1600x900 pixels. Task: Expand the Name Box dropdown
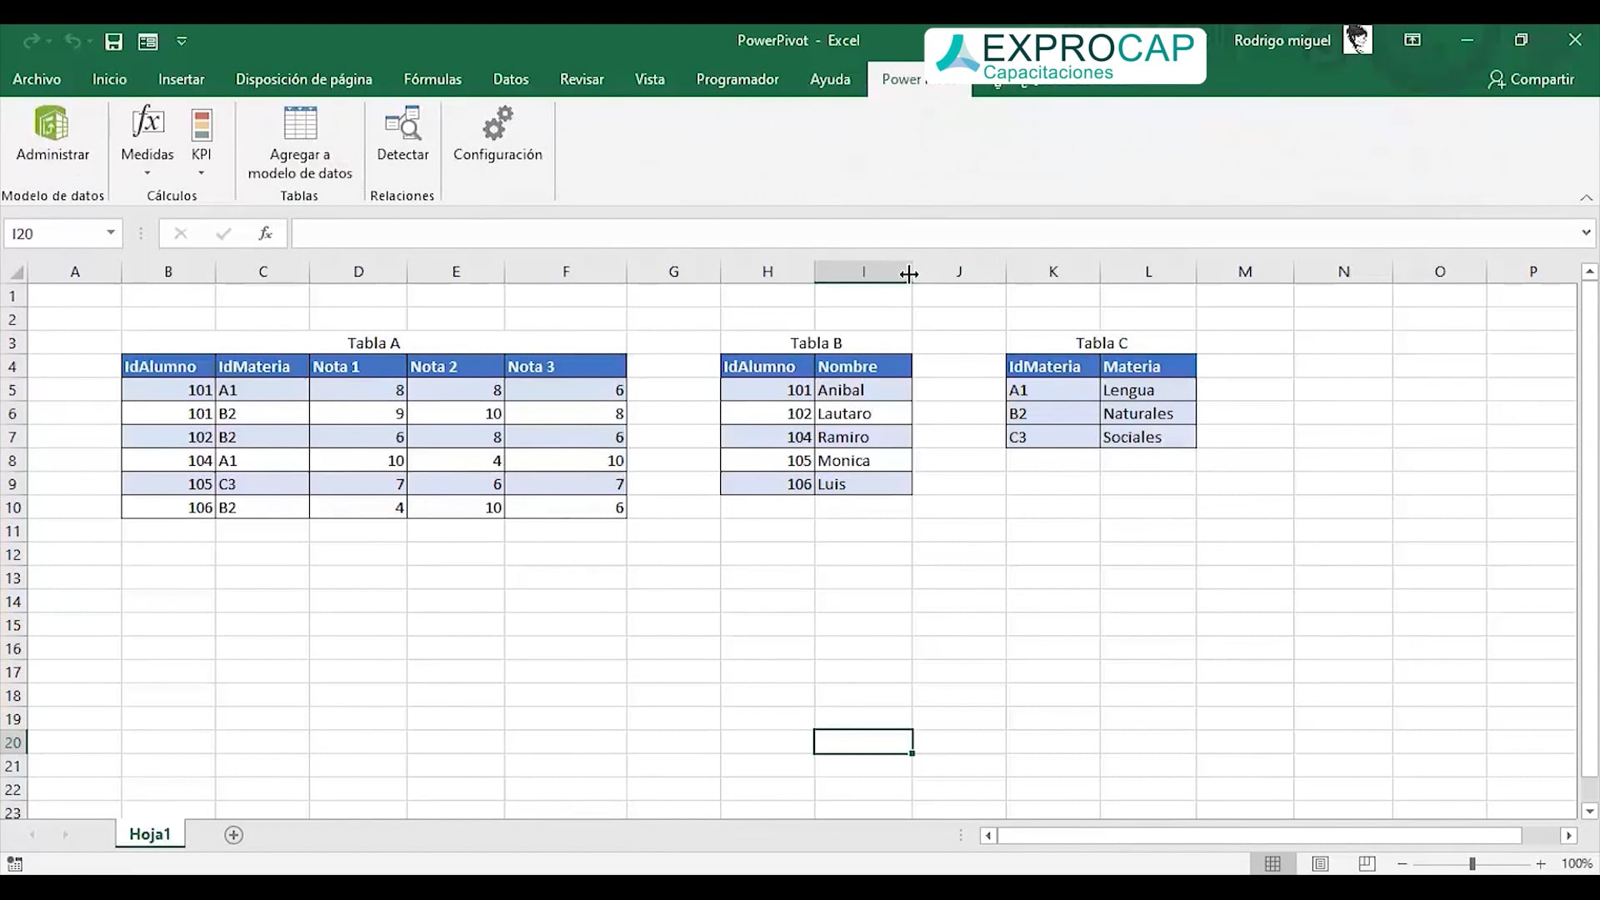(x=111, y=233)
